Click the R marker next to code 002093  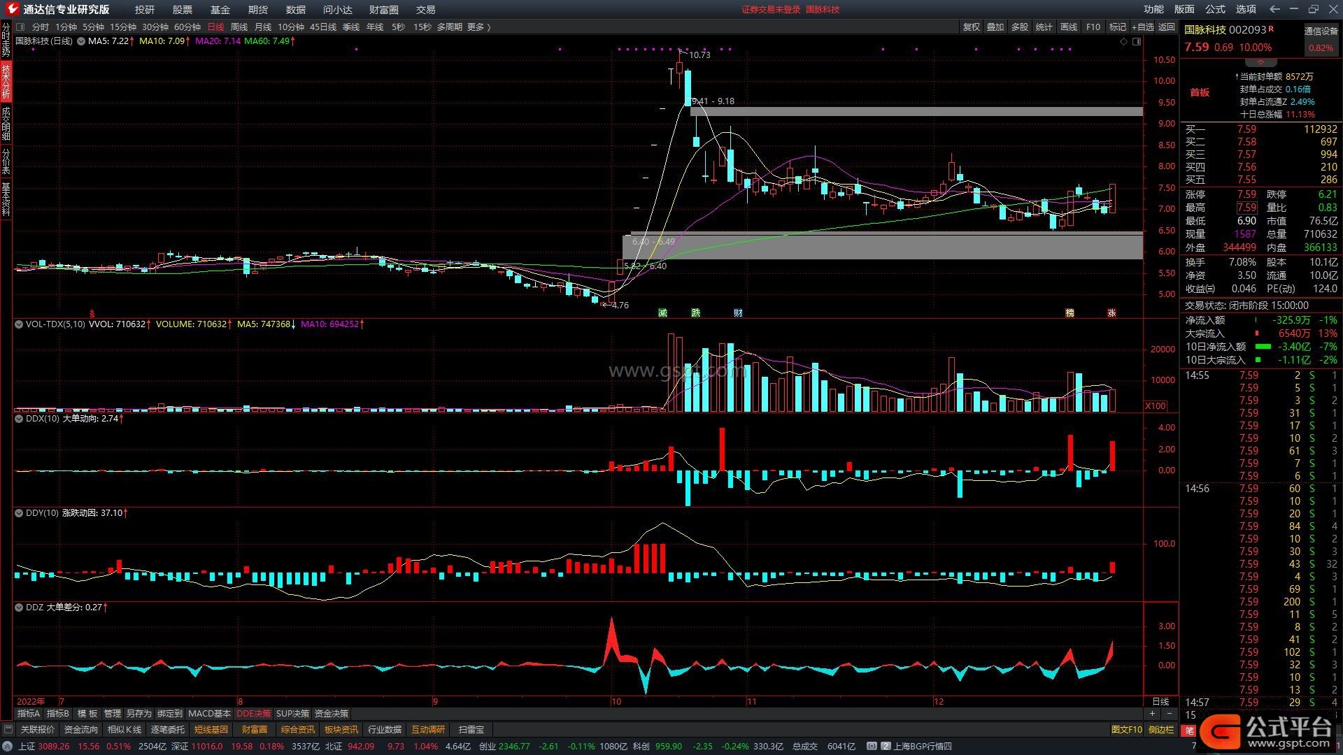pos(1271,29)
